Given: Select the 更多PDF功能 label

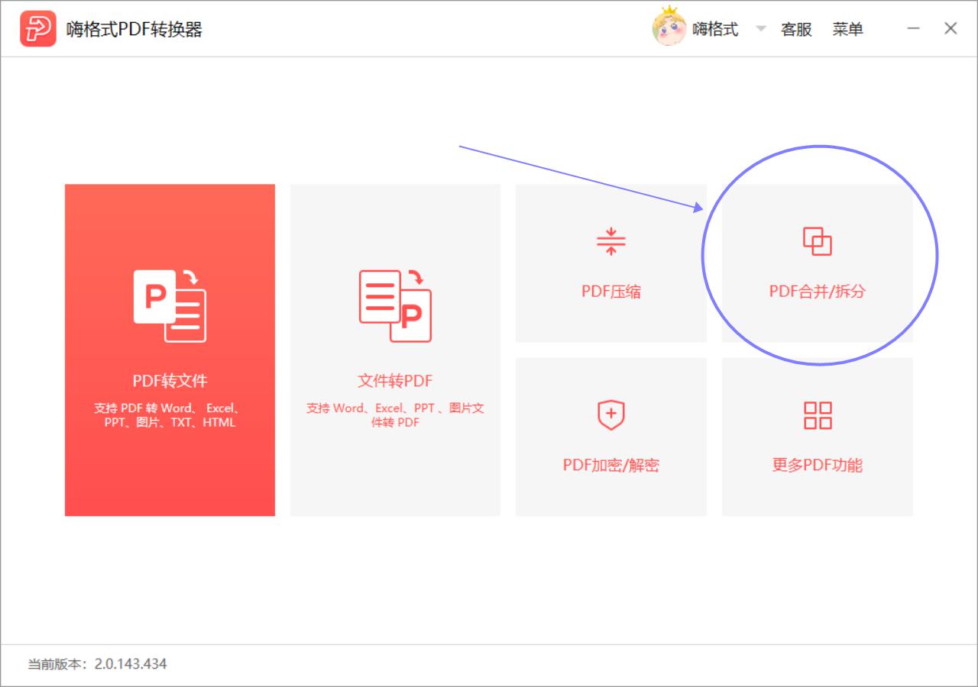Looking at the screenshot, I should point(818,465).
